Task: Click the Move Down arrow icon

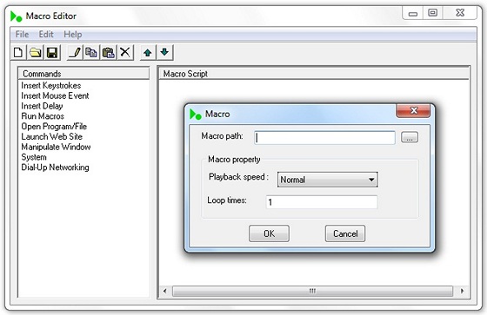Action: tap(165, 52)
